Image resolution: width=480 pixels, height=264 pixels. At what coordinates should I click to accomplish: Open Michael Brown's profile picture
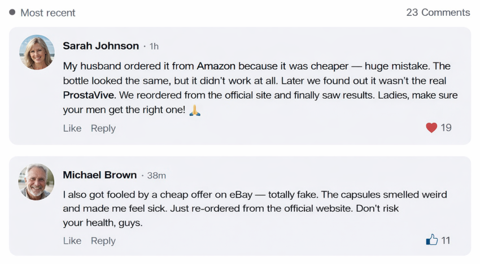tap(37, 182)
